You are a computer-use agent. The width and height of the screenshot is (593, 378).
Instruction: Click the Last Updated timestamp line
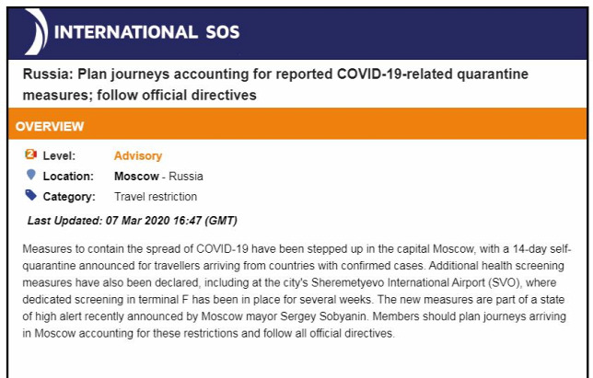[x=133, y=221]
